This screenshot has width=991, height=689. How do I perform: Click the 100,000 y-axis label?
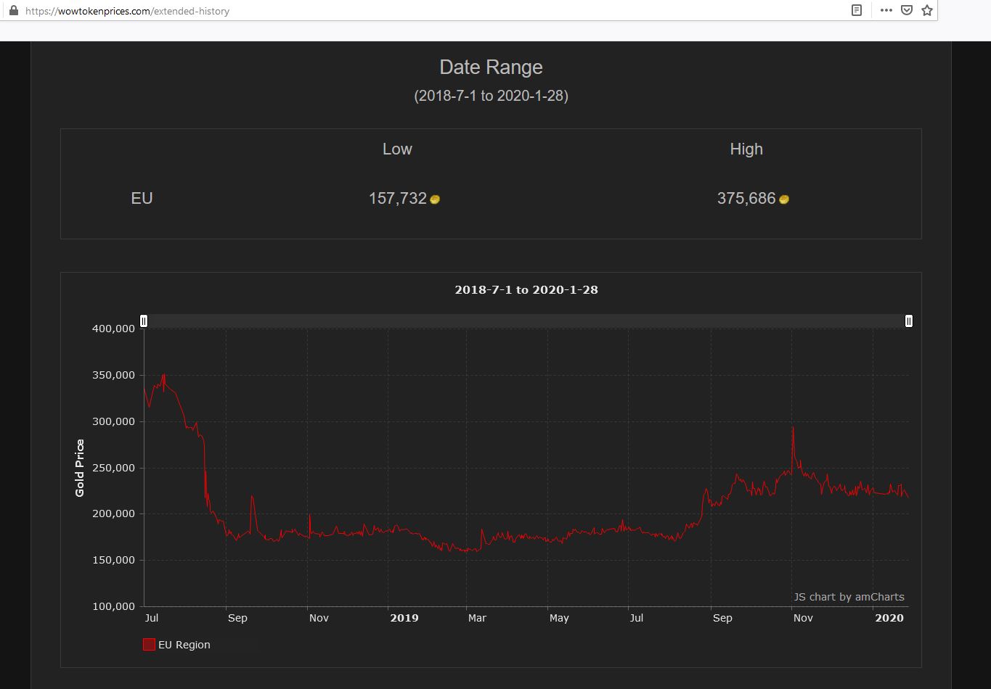click(114, 606)
